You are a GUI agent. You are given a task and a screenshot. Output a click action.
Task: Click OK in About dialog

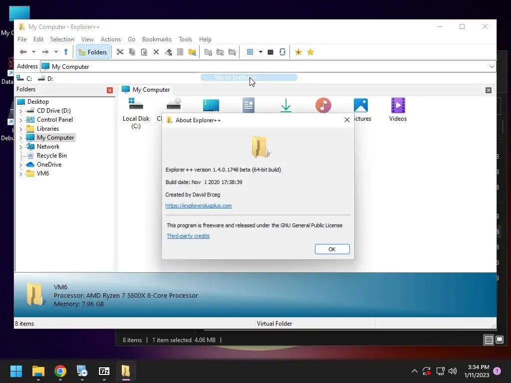tap(332, 249)
